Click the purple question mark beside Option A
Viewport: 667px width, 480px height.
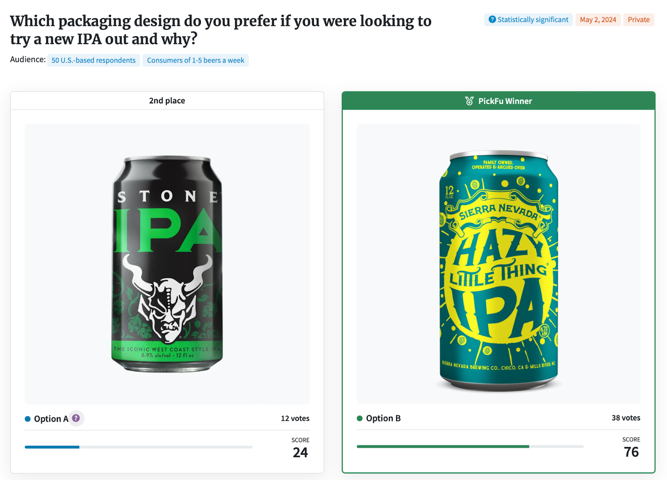pyautogui.click(x=76, y=418)
